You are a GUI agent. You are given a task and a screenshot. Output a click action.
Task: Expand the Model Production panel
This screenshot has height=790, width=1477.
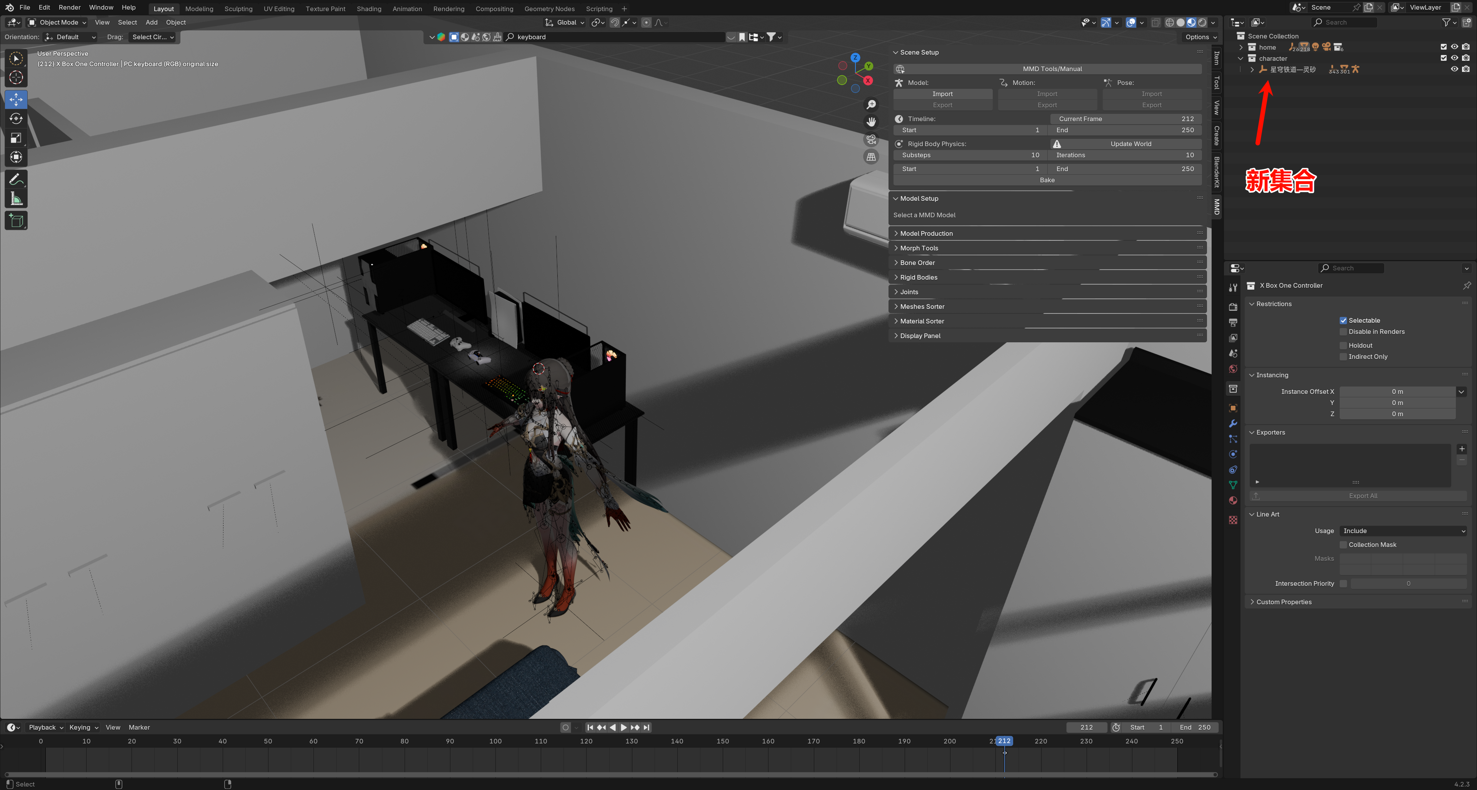(1047, 233)
